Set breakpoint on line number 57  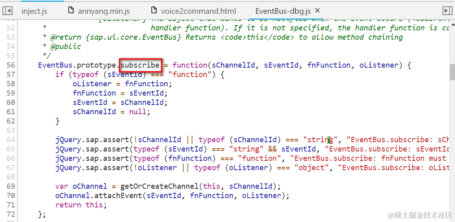(x=11, y=75)
